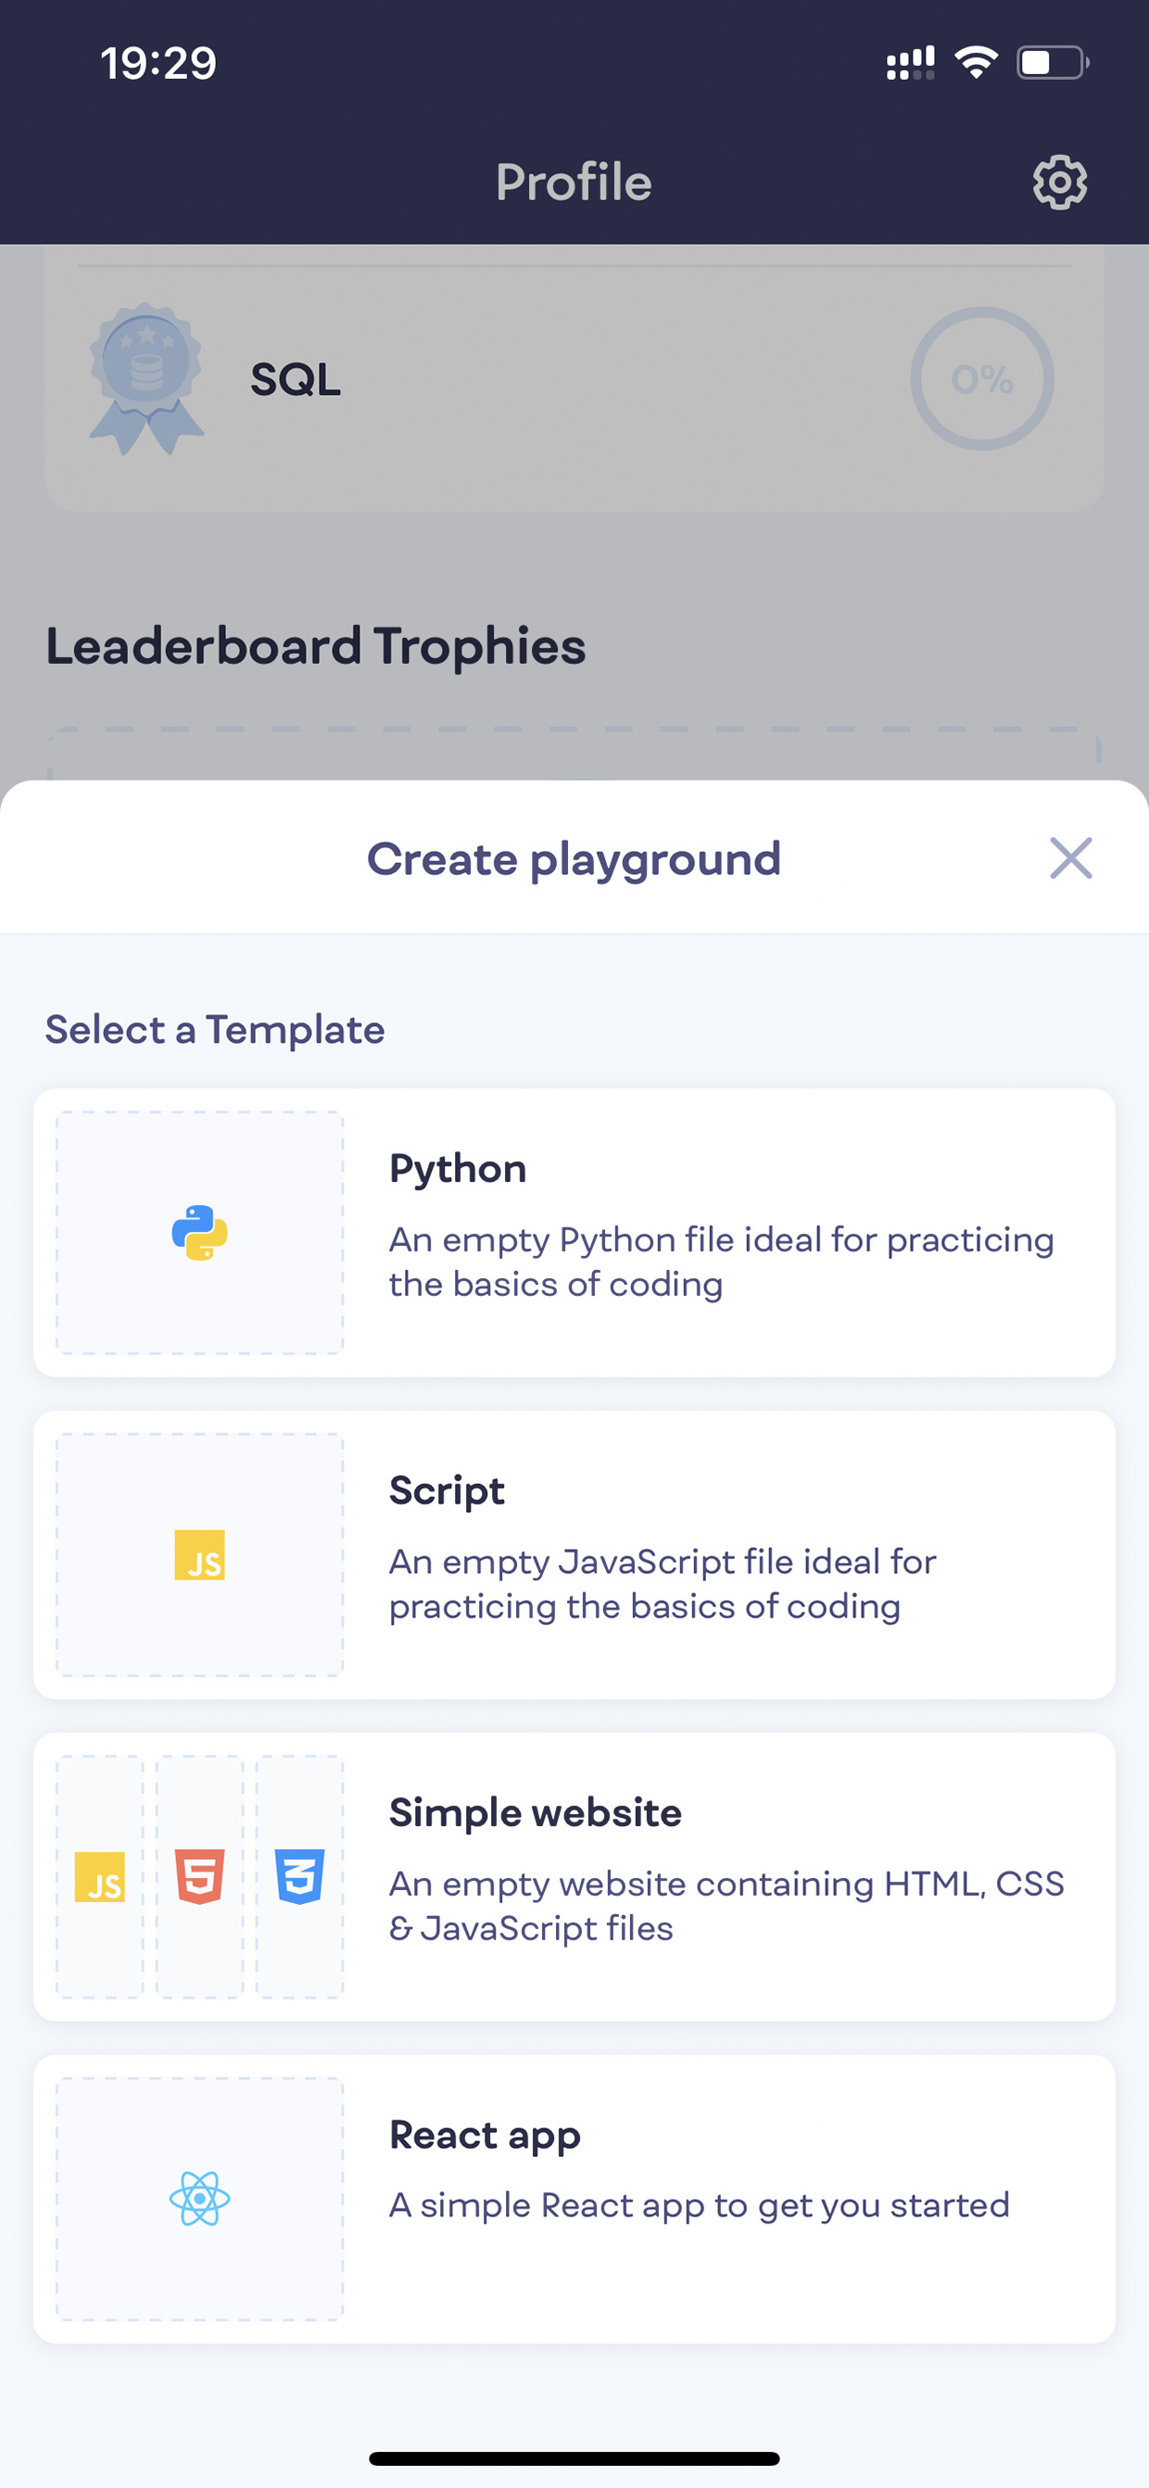Open settings via the gear icon
The height and width of the screenshot is (2488, 1149).
[1059, 182]
